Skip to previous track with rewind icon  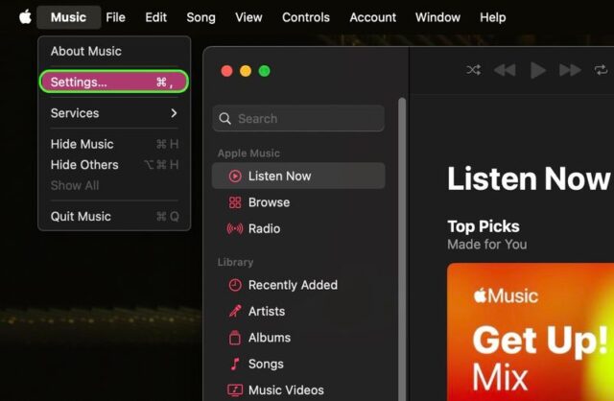[x=505, y=70]
